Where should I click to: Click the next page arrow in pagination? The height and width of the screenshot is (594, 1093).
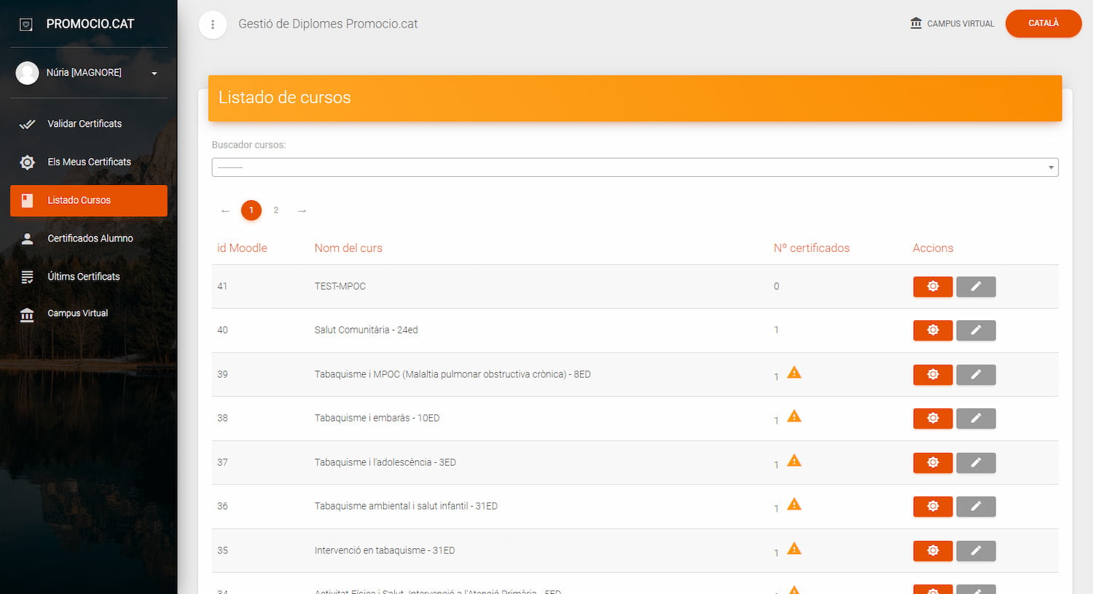click(x=302, y=211)
